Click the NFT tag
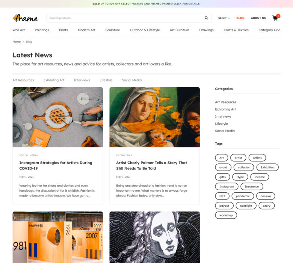 [222, 196]
